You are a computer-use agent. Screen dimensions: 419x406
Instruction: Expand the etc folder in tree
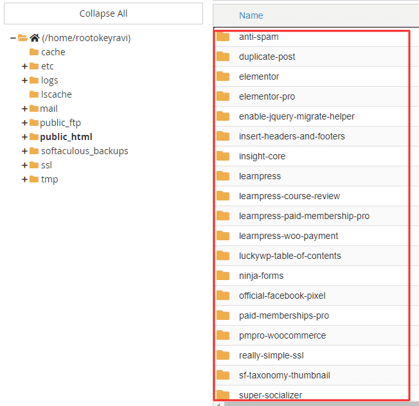click(24, 66)
